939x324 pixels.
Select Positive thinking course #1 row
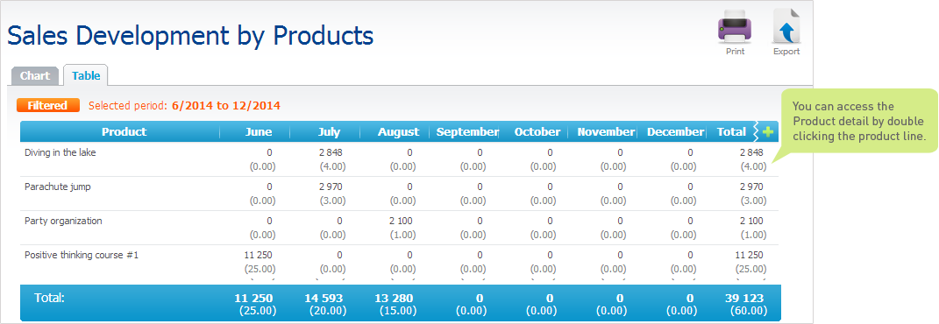(x=400, y=262)
